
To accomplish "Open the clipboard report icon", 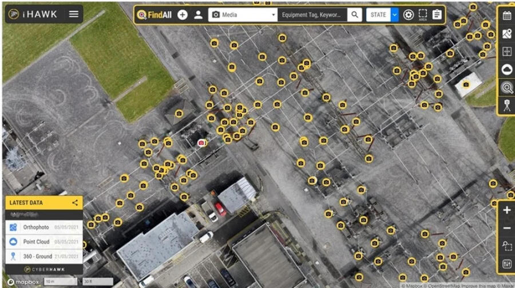I will coord(437,15).
